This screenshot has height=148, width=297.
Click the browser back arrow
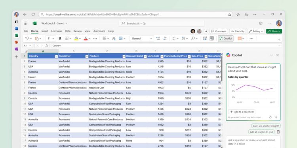pyautogui.click(x=25, y=14)
